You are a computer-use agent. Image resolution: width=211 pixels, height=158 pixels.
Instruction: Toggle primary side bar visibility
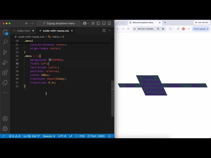(98, 23)
